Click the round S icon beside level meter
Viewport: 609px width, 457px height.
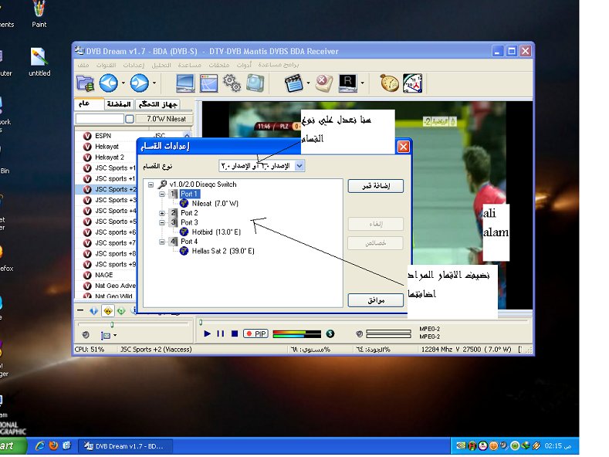pos(330,333)
